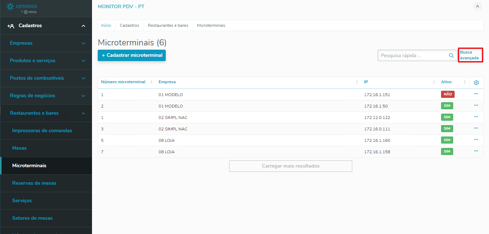The height and width of the screenshot is (234, 489).
Task: Click IP cell 172.12.0.122
Action: [x=377, y=118]
